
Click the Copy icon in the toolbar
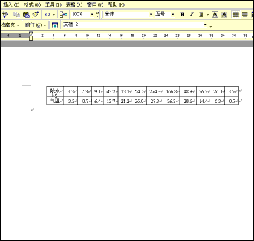(x=16, y=15)
